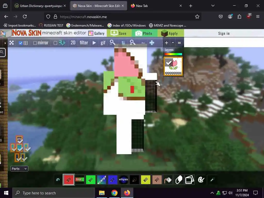Open a new browser tab with plus
The image size is (264, 198).
pos(191,6)
